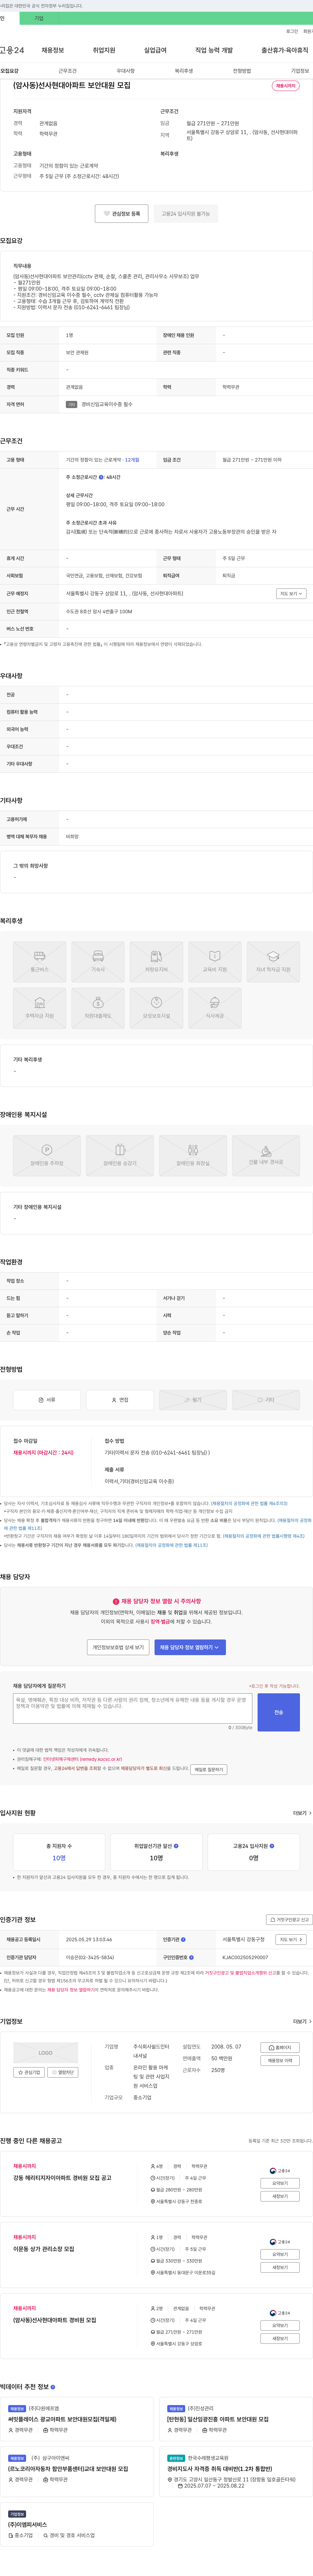Click info icon beside 주 소정근로시간

pos(101,477)
